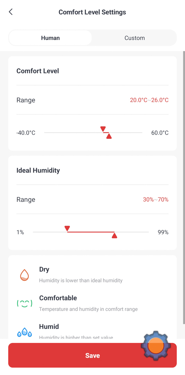Switch to the Custom tab
Screen dimensions: 185x375
pyautogui.click(x=135, y=38)
